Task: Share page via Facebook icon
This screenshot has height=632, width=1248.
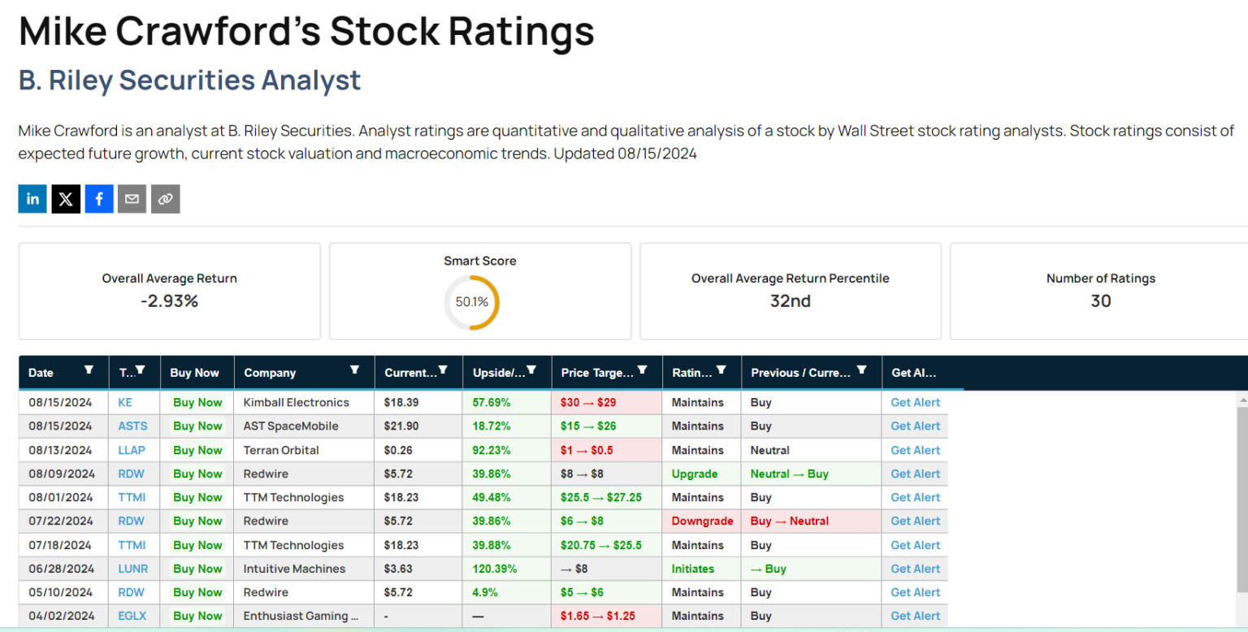Action: (99, 199)
